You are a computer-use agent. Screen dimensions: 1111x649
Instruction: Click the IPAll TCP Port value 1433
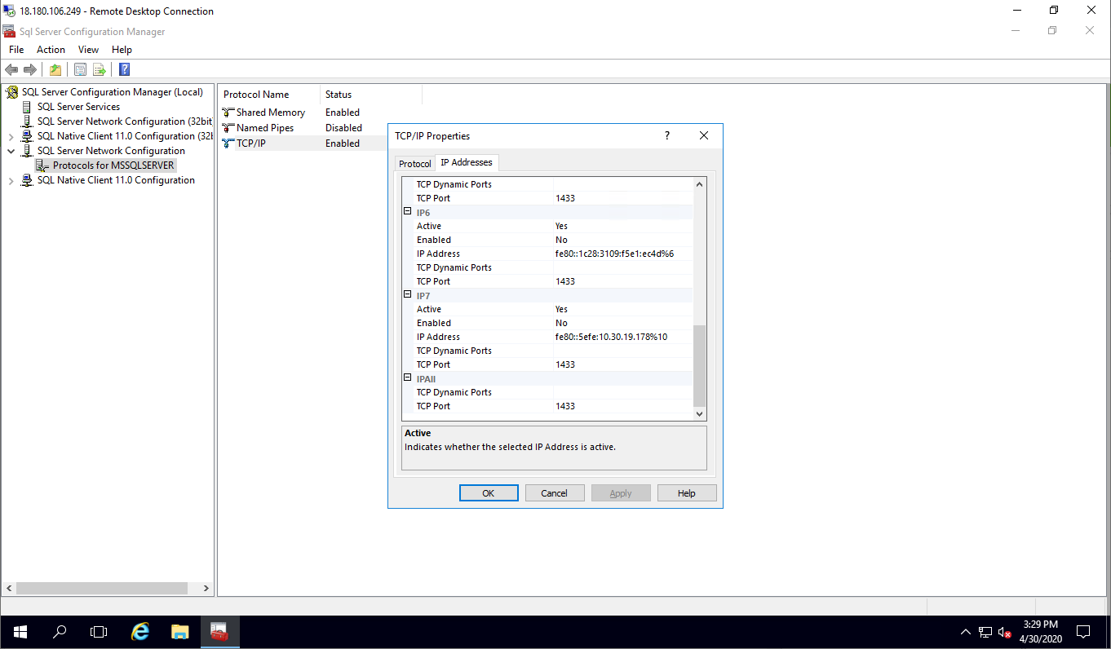[565, 406]
